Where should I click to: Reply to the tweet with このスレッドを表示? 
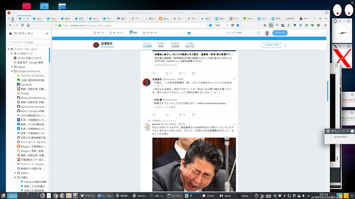pos(154,114)
